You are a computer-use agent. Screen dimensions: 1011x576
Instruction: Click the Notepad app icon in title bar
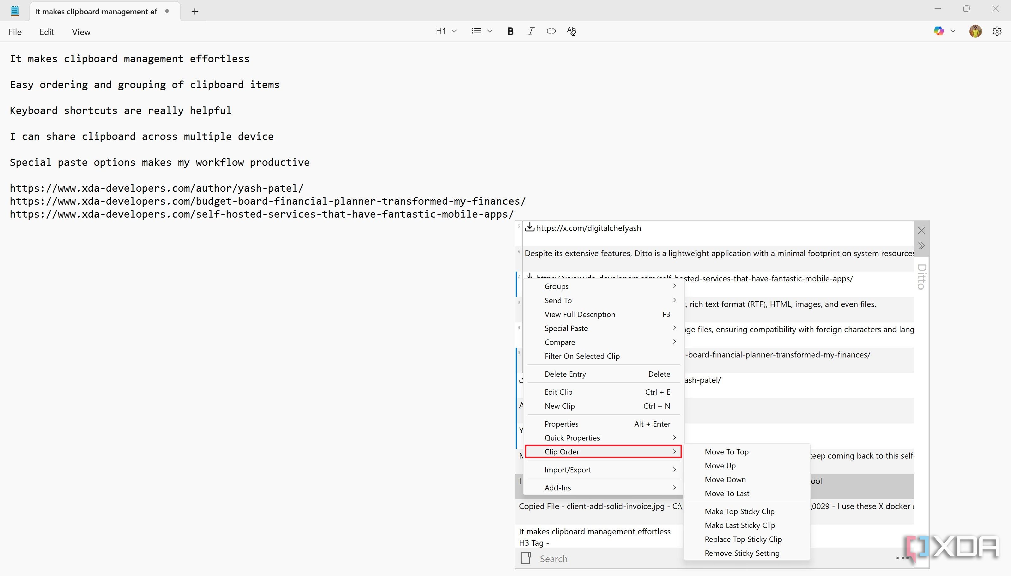point(15,11)
